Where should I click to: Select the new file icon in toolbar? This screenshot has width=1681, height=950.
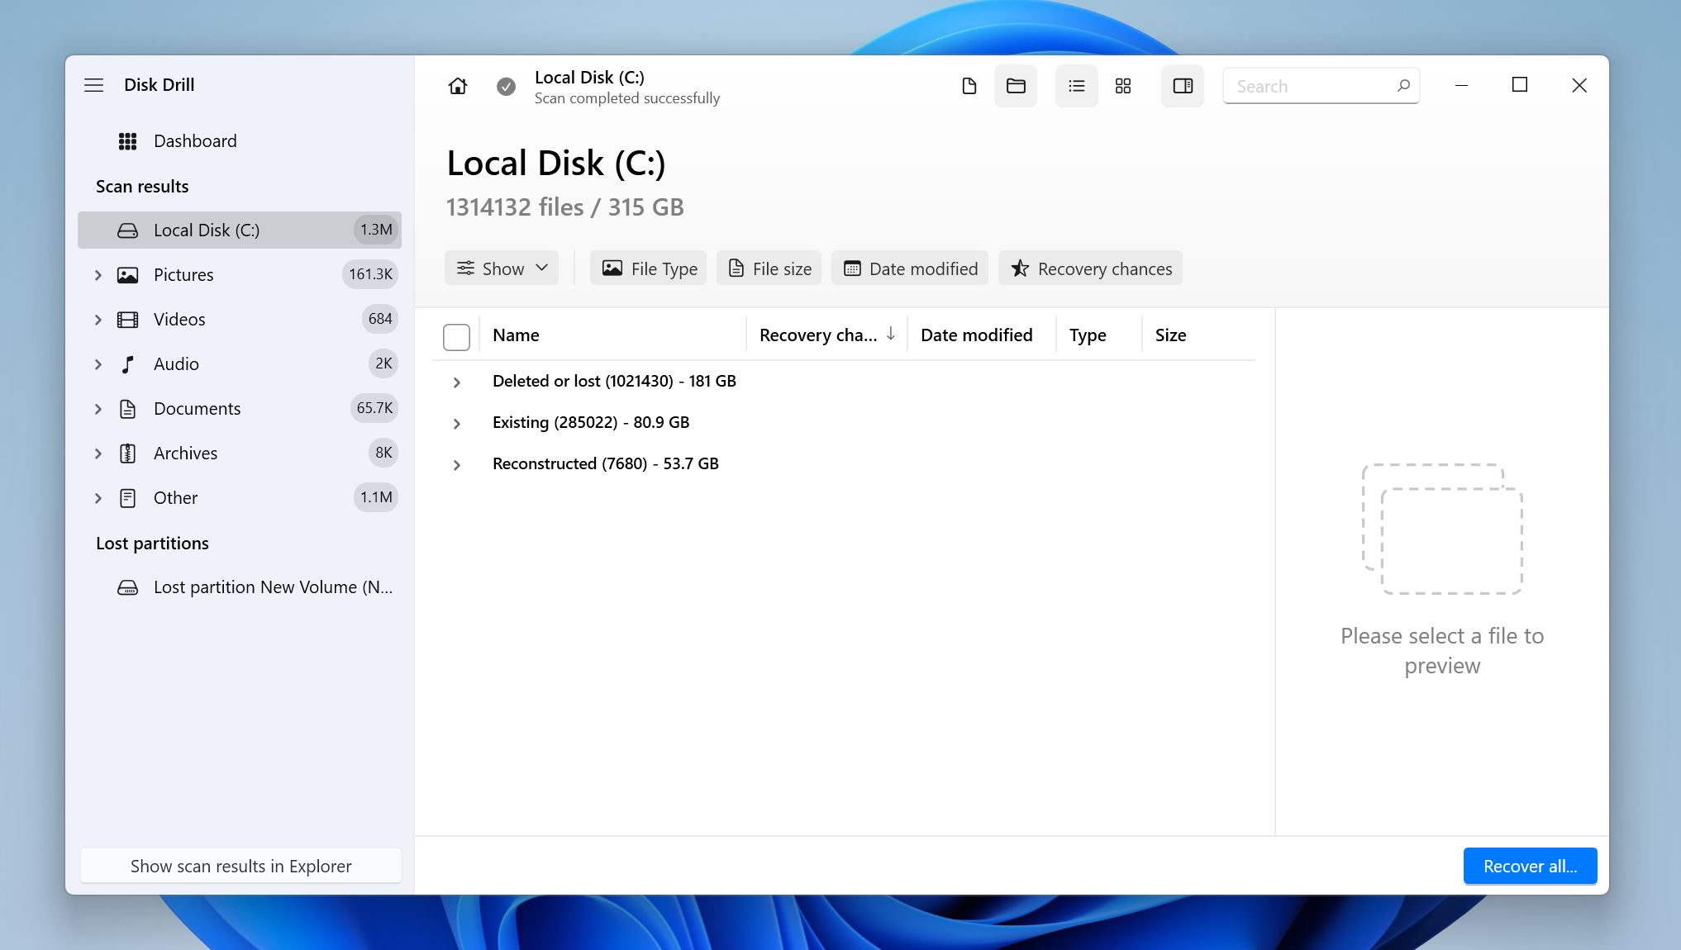(x=969, y=87)
